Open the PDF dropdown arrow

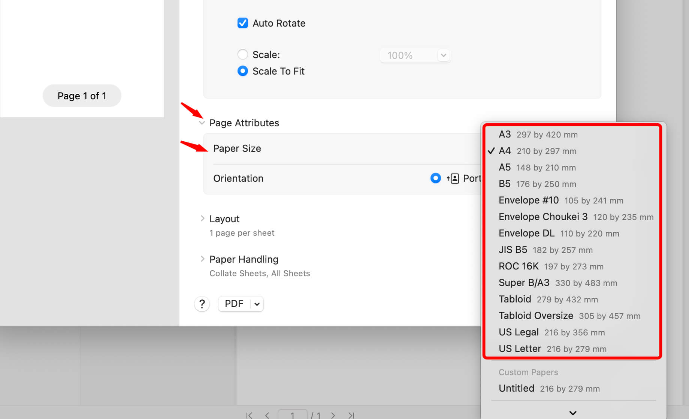(x=257, y=304)
